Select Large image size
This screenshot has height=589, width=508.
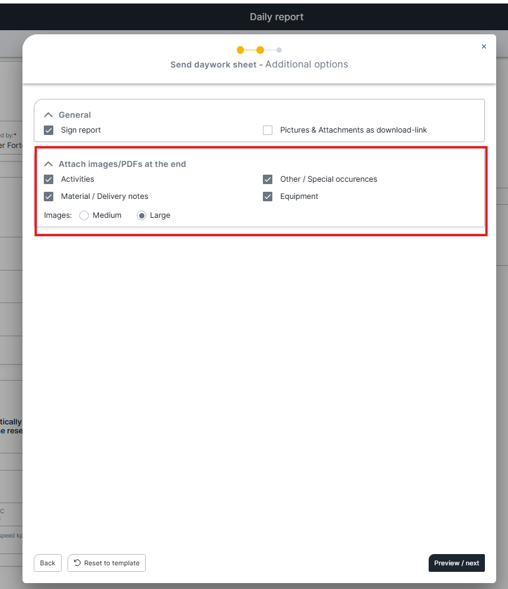142,215
